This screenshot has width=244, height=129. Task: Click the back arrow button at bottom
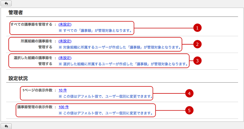pos(6,126)
